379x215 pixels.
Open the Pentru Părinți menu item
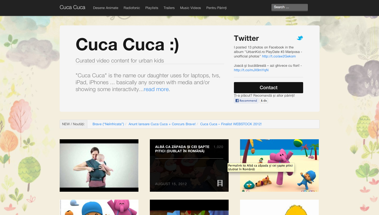216,8
